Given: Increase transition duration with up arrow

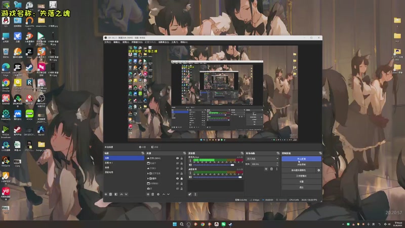Looking at the screenshot, I should 277,163.
